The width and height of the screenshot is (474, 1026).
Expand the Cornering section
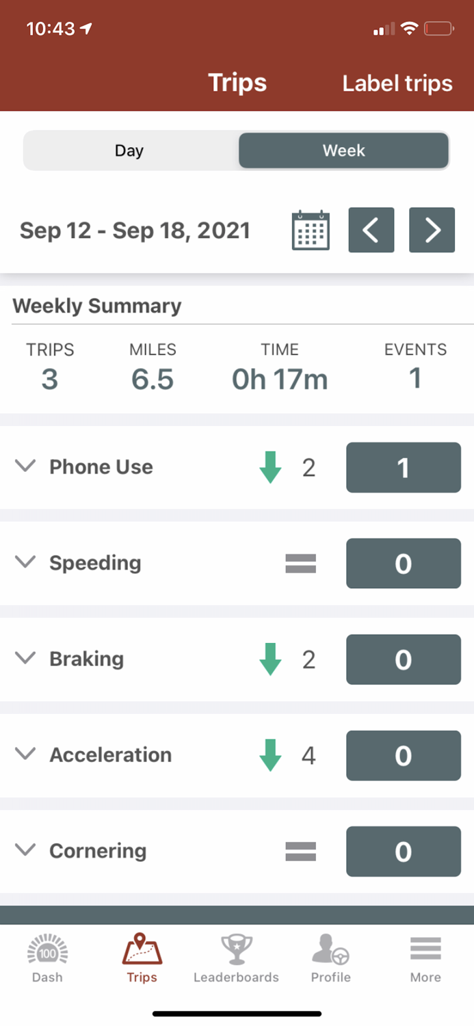click(25, 850)
